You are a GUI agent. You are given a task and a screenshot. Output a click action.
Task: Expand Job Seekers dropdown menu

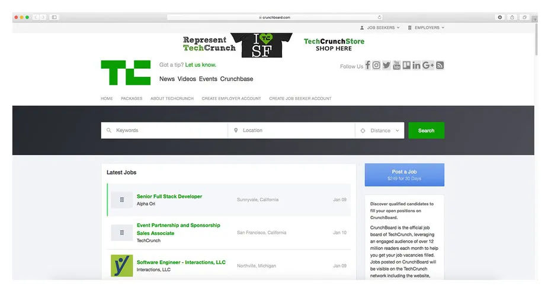pos(380,28)
